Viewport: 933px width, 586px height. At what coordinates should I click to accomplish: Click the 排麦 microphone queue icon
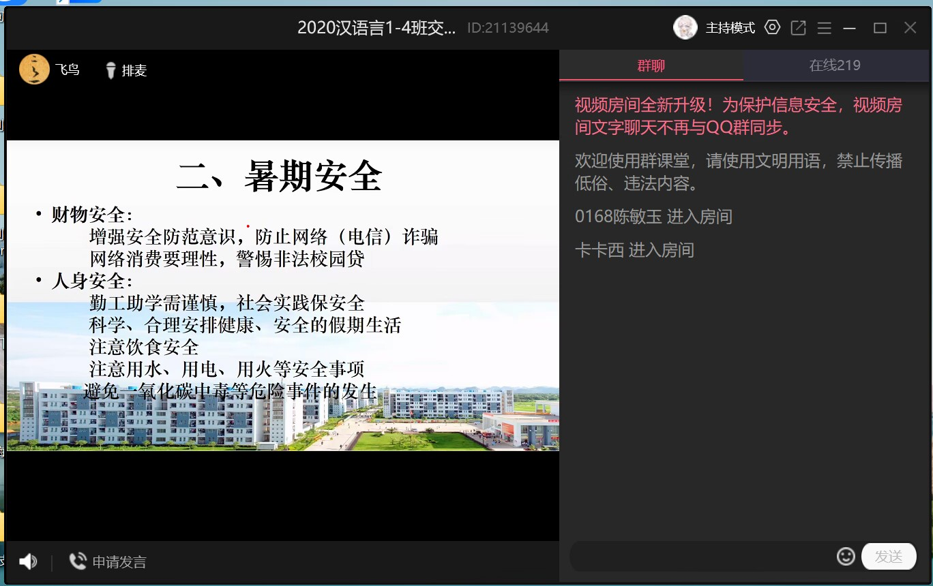[110, 70]
